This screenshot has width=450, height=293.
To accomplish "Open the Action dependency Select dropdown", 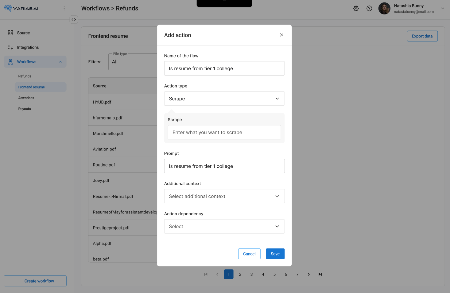I will coord(224,226).
